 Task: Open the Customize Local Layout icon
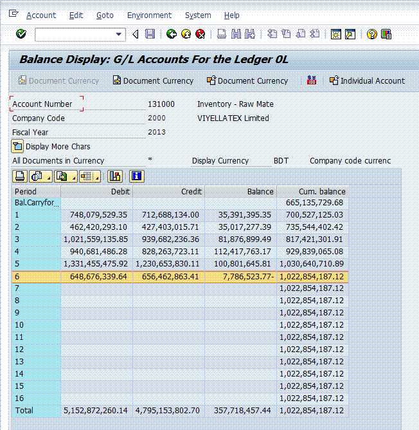386,34
